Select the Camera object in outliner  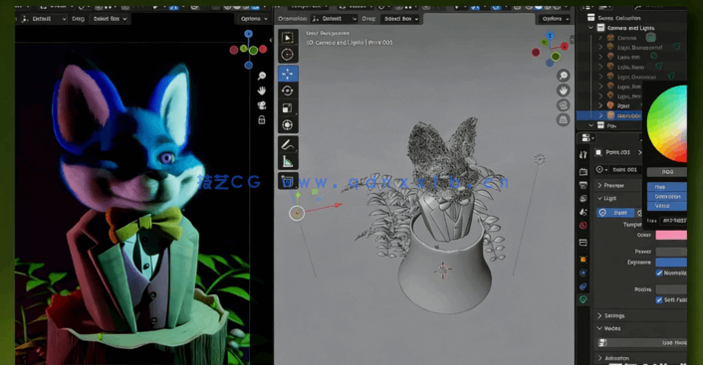pyautogui.click(x=627, y=38)
